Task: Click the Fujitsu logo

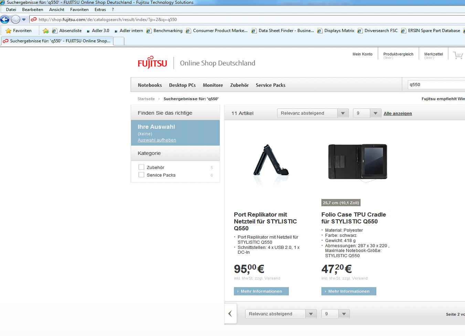Action: pos(152,63)
